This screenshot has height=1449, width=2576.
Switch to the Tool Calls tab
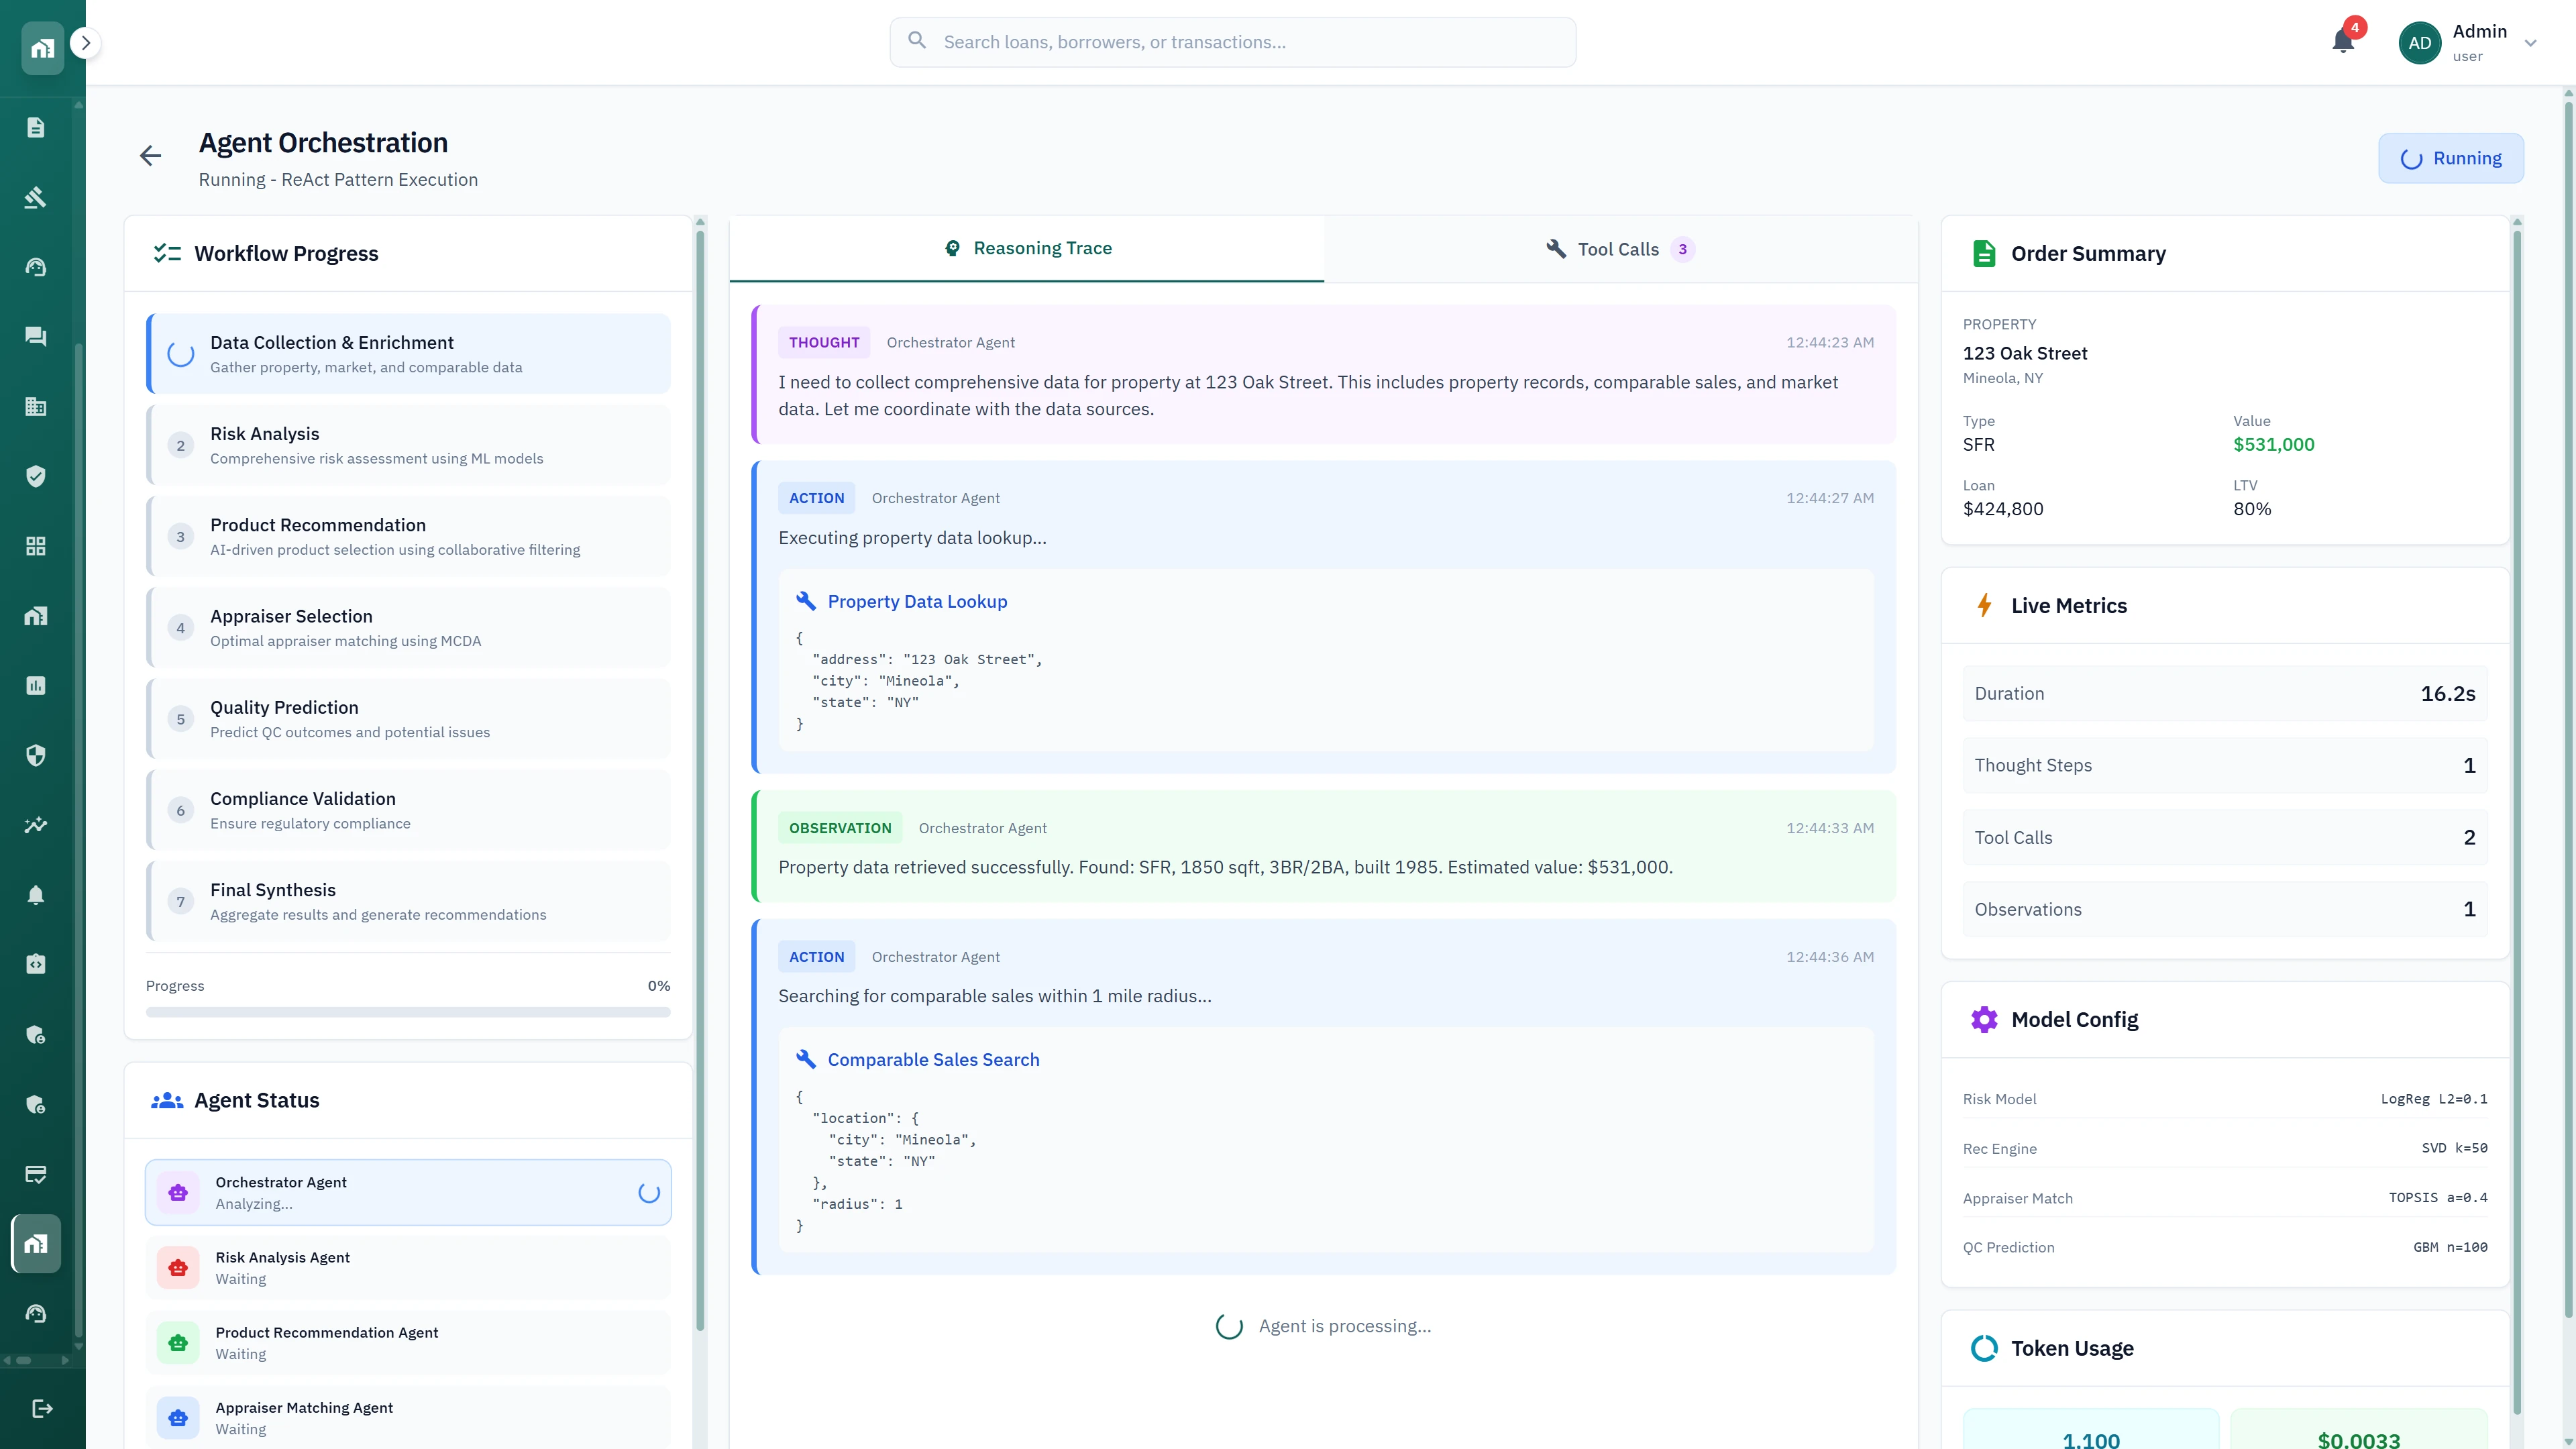pos(1619,249)
